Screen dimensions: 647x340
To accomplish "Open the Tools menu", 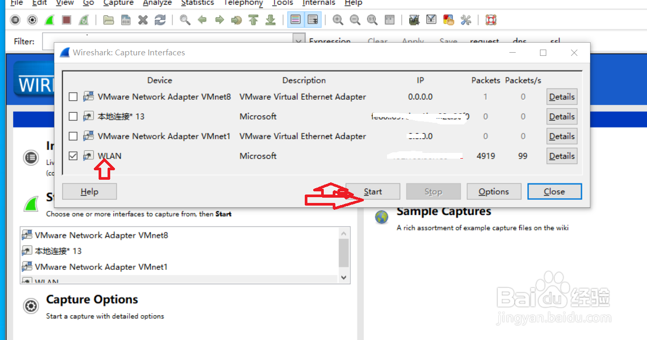I will pos(283,3).
